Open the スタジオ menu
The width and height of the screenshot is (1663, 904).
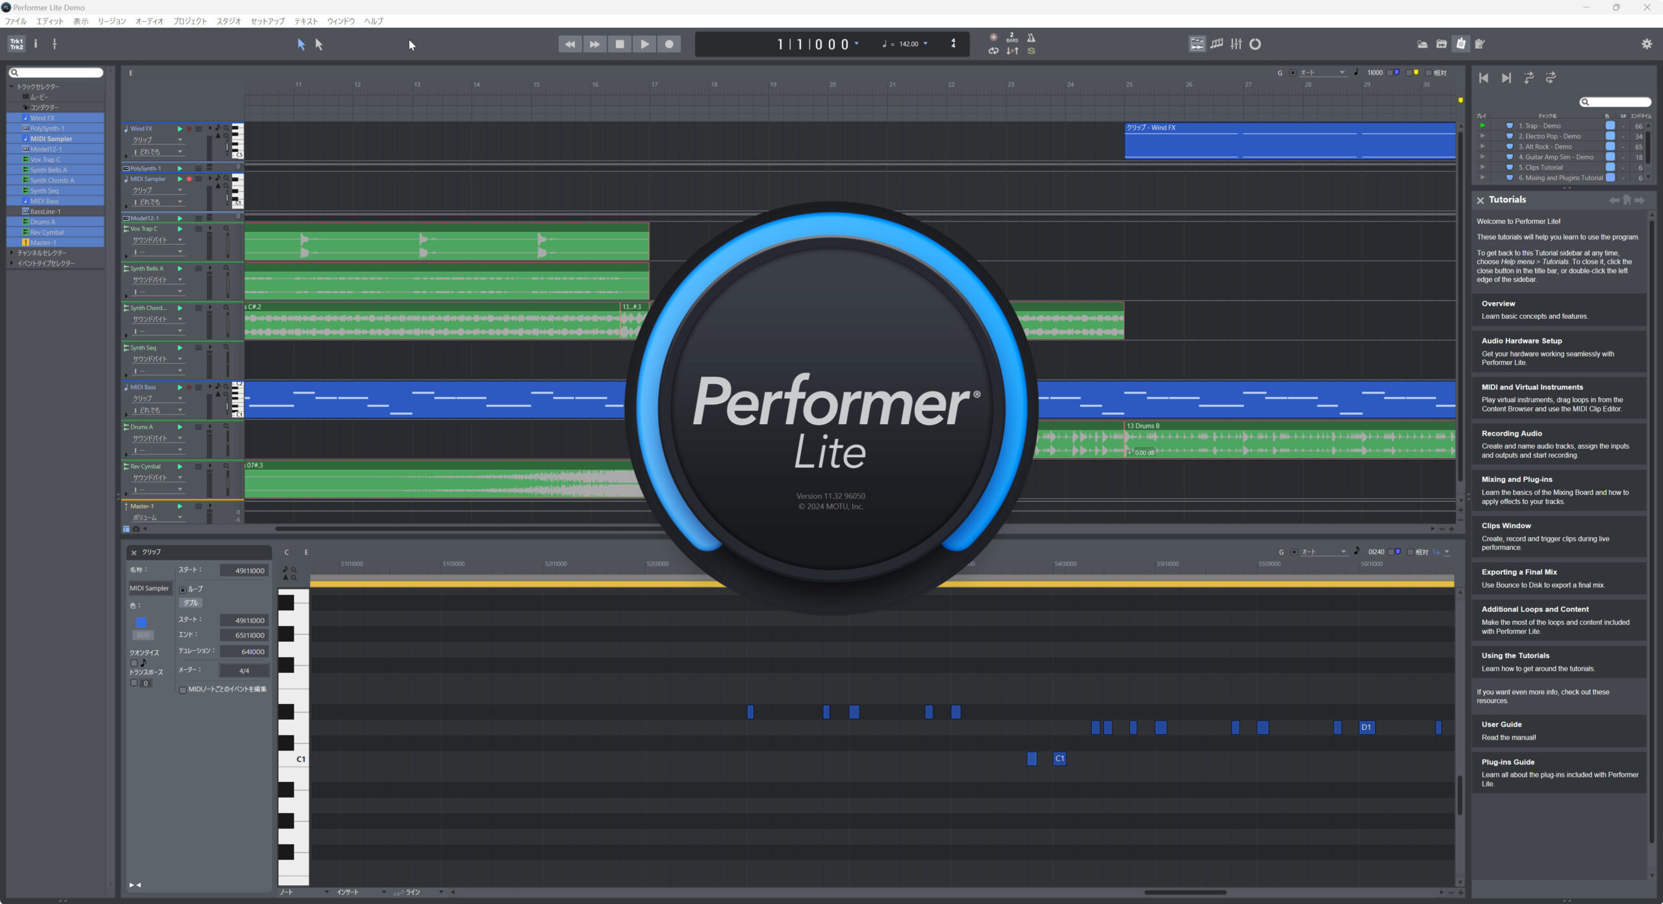pos(229,21)
